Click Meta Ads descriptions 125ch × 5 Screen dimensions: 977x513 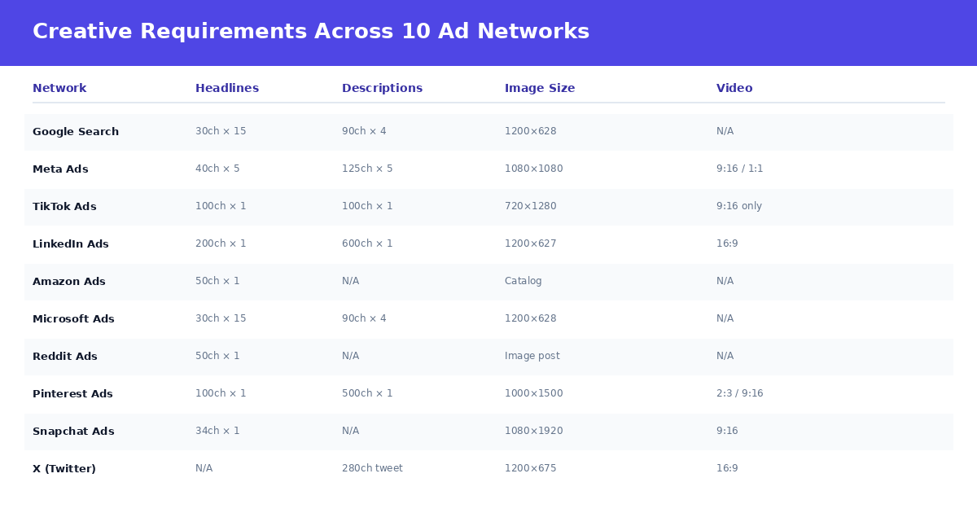click(367, 169)
